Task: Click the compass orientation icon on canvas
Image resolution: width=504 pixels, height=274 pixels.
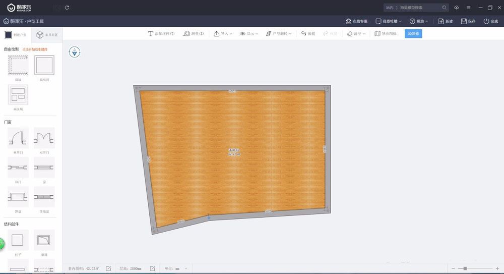Action: tap(75, 51)
